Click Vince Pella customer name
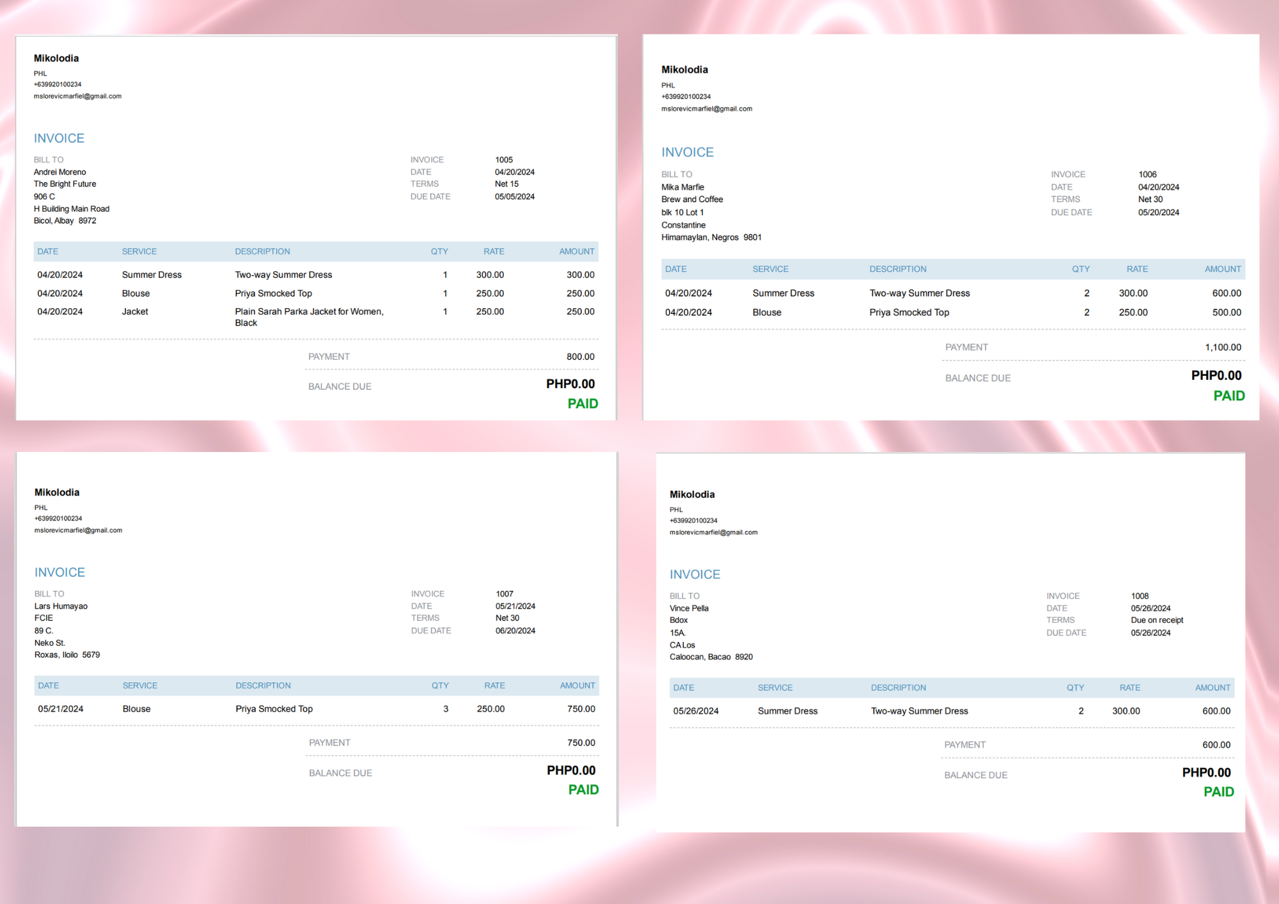 pyautogui.click(x=689, y=609)
